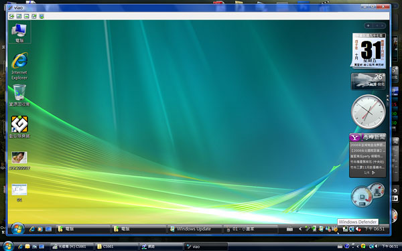The height and width of the screenshot is (251, 402).
Task: Click the blue info icon in host tray
Action: (347, 246)
